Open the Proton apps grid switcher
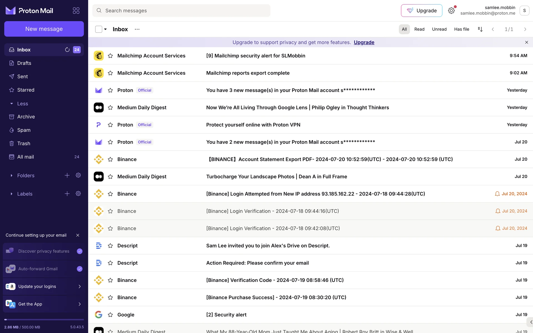Image resolution: width=533 pixels, height=333 pixels. tap(76, 11)
